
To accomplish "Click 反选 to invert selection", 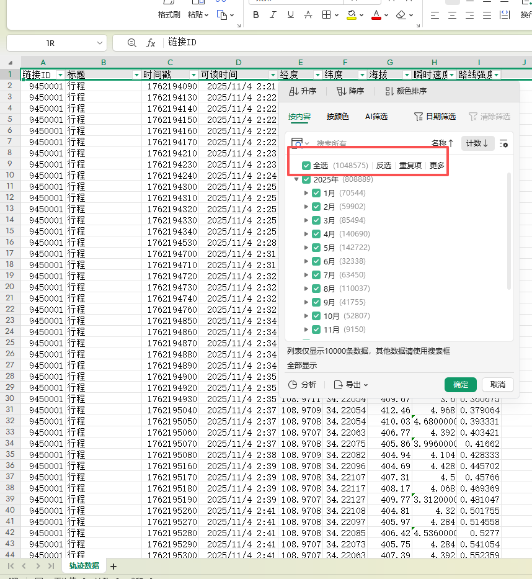I will pyautogui.click(x=384, y=166).
